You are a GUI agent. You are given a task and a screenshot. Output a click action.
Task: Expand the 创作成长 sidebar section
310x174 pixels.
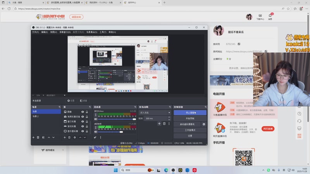click(63, 150)
